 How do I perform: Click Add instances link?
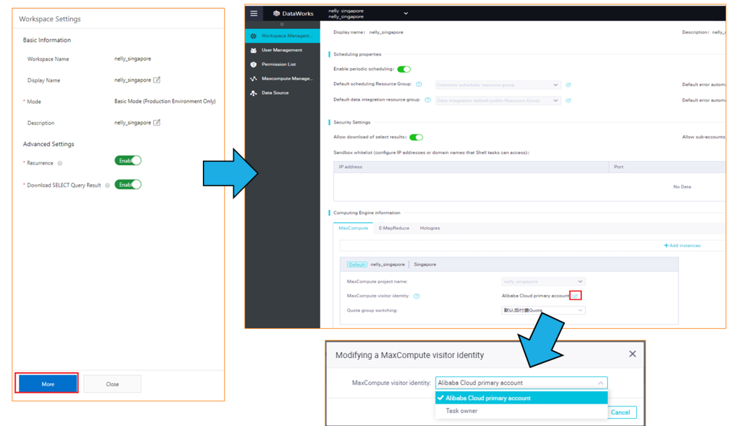pos(682,245)
